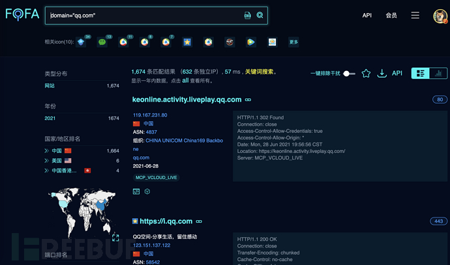
Task: Click the 中国 link under 119.167.231.80
Action: tap(149, 124)
